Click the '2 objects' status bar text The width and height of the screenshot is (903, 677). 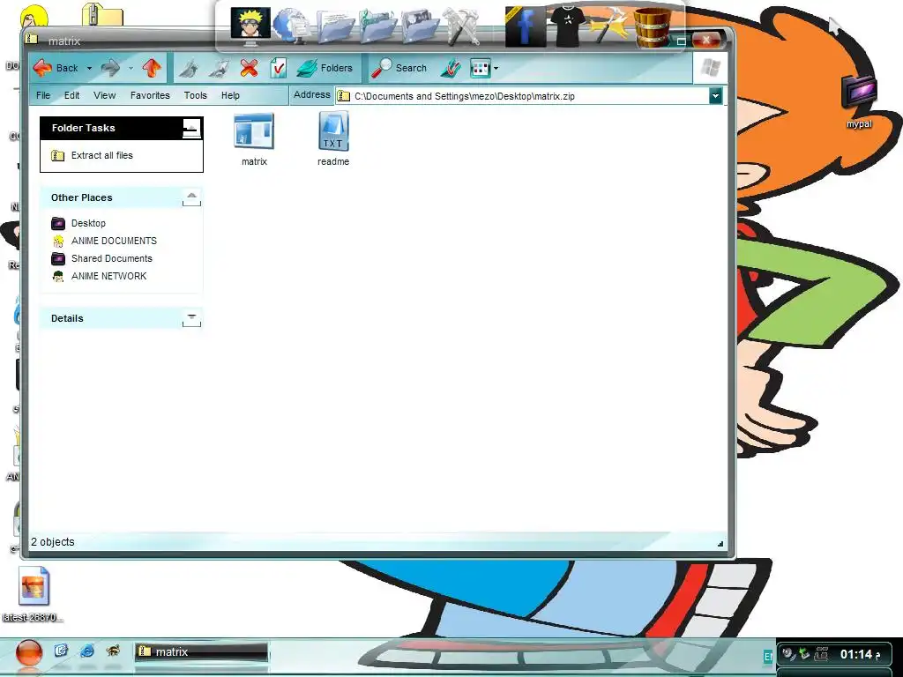(x=52, y=542)
